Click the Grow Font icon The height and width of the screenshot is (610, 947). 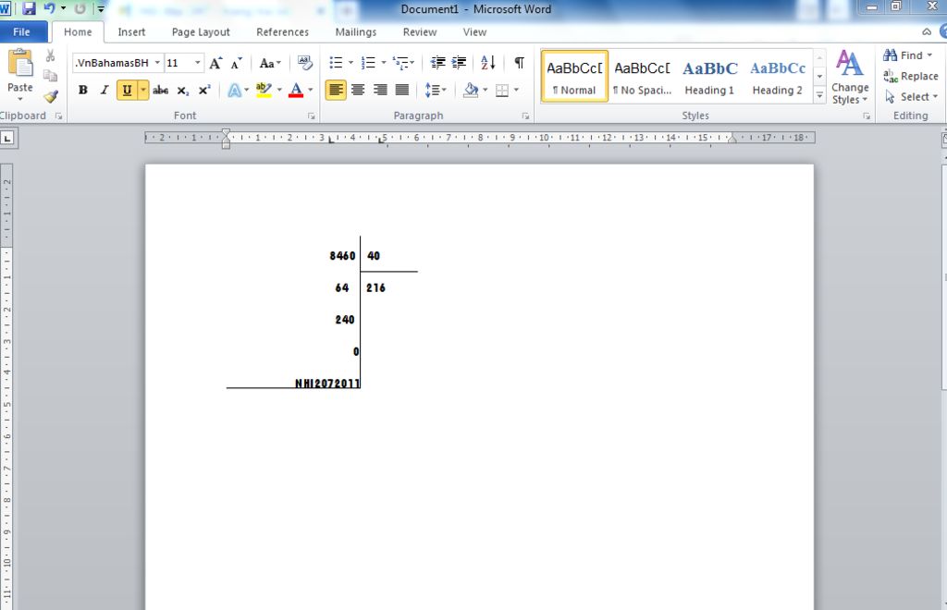215,63
